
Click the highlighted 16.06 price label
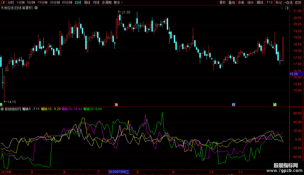296,74
